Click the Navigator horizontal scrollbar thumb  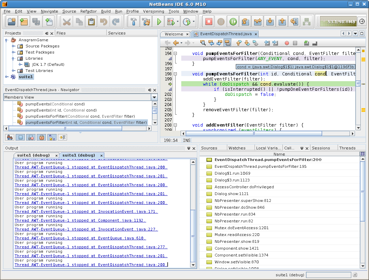[x=65, y=128]
